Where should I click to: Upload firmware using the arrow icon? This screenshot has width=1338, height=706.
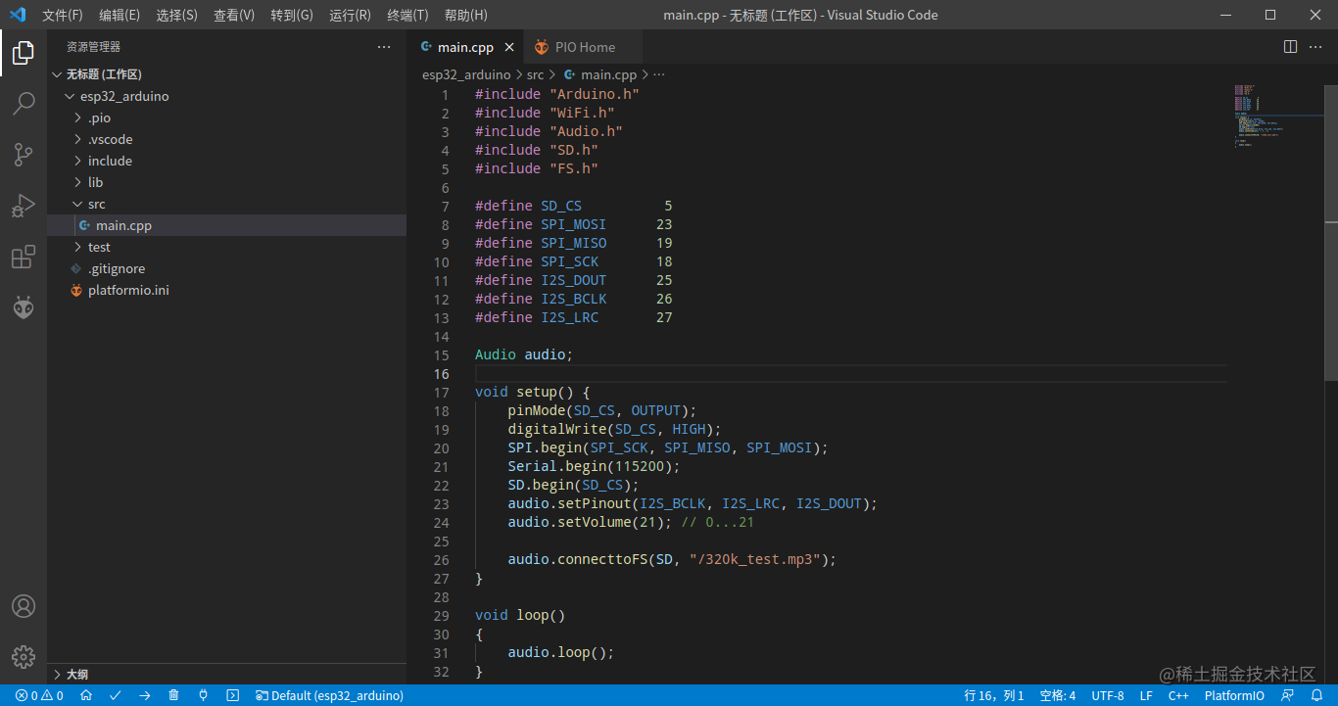click(145, 695)
